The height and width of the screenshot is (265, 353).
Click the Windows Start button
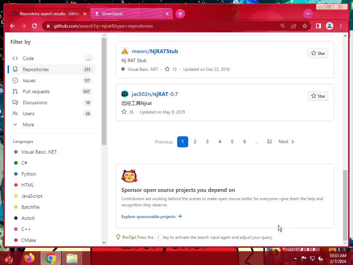tap(9, 259)
